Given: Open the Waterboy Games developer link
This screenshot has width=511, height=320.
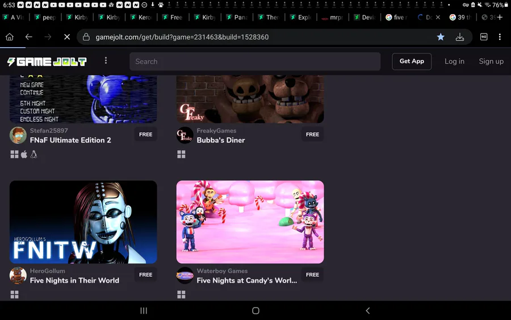Looking at the screenshot, I should coord(222,271).
